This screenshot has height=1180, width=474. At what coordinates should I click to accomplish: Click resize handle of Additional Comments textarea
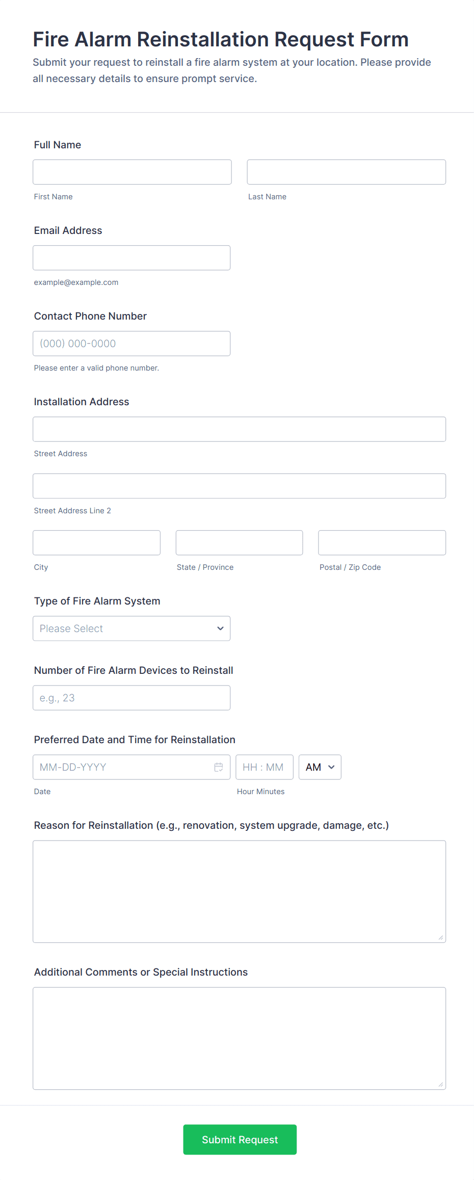pos(441,1085)
